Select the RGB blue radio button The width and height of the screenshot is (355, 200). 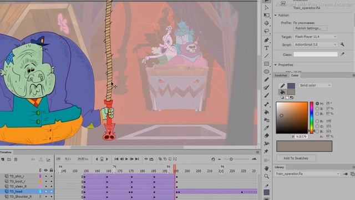tap(317, 131)
